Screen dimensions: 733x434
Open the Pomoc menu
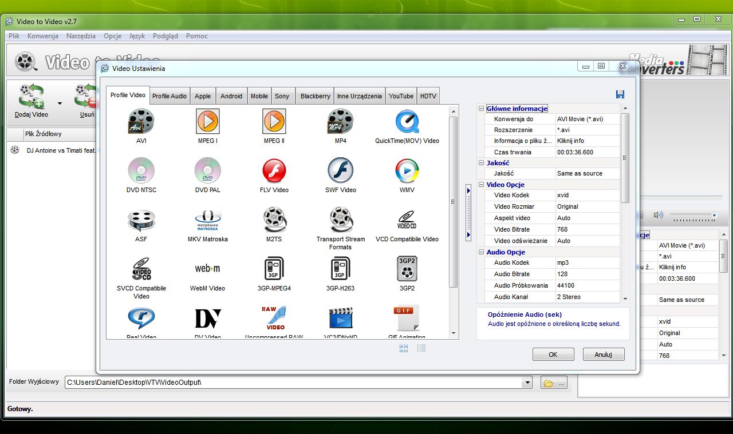click(197, 36)
